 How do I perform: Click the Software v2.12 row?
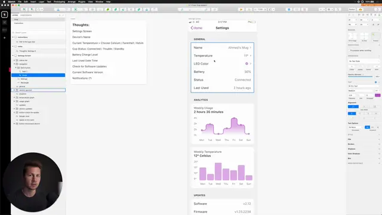tap(222, 204)
